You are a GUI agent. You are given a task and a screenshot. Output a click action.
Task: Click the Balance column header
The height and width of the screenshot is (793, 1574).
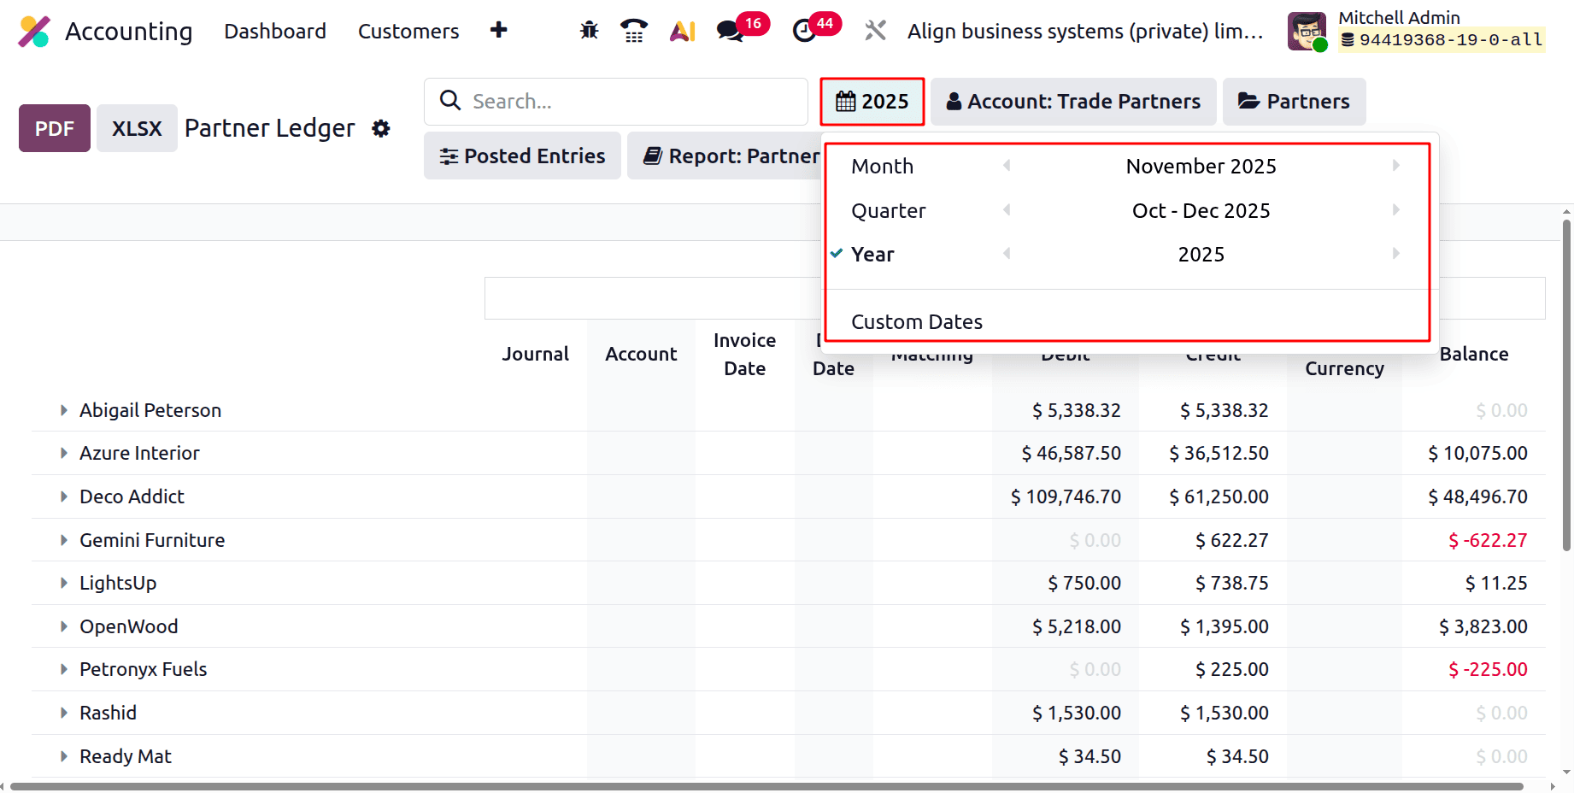pos(1473,354)
